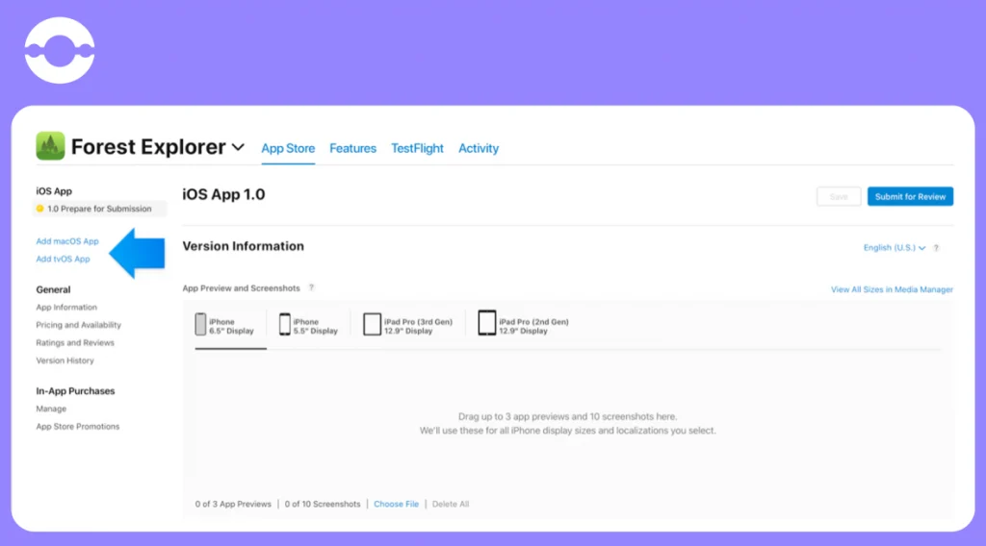Image resolution: width=986 pixels, height=546 pixels.
Task: Click the In-App Purchases sidebar heading
Action: 75,391
